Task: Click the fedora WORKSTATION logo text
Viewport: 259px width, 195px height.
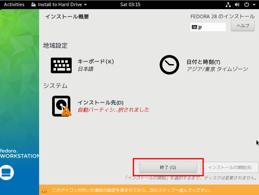Action: (20, 154)
